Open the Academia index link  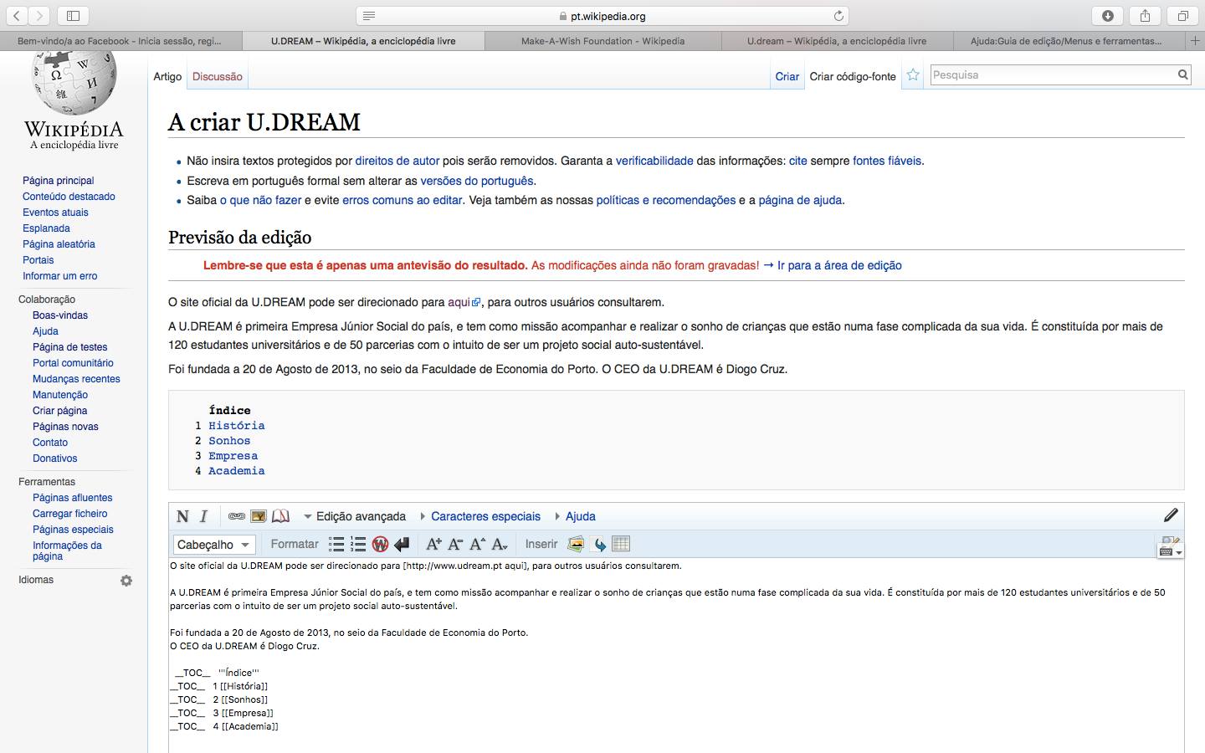(x=237, y=470)
